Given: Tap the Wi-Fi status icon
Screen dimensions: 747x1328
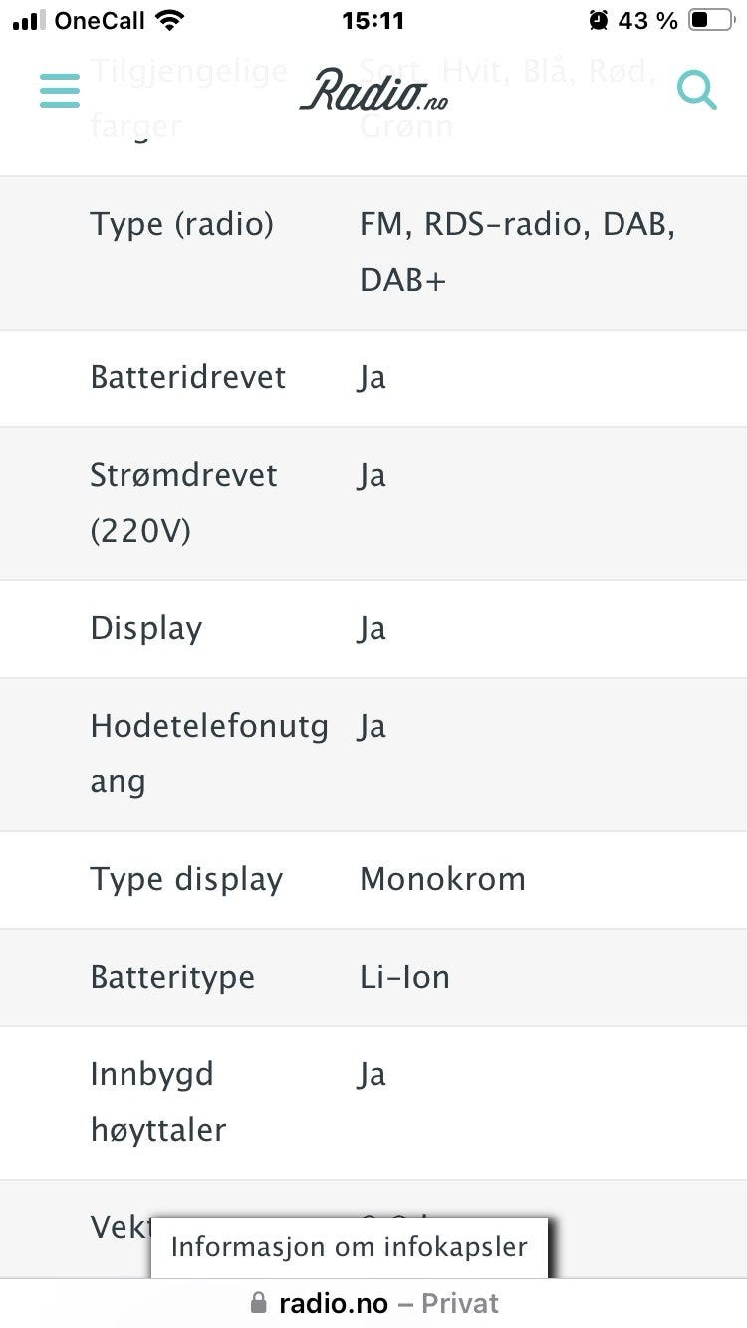Looking at the screenshot, I should pos(171,20).
